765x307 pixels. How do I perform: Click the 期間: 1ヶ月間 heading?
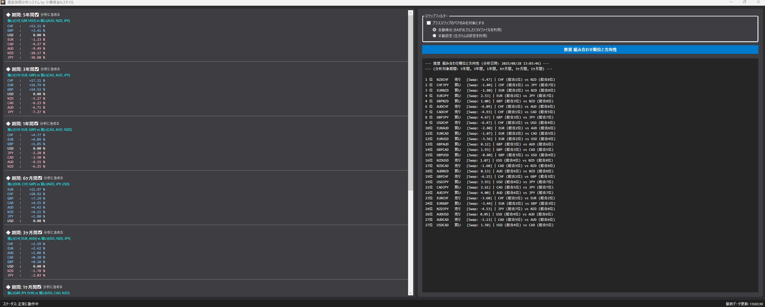pyautogui.click(x=21, y=287)
